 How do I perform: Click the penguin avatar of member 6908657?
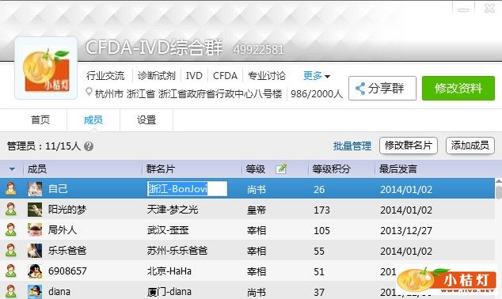click(x=35, y=271)
